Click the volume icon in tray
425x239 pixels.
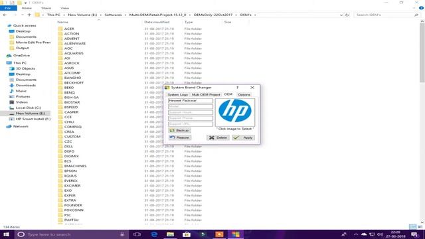380,234
